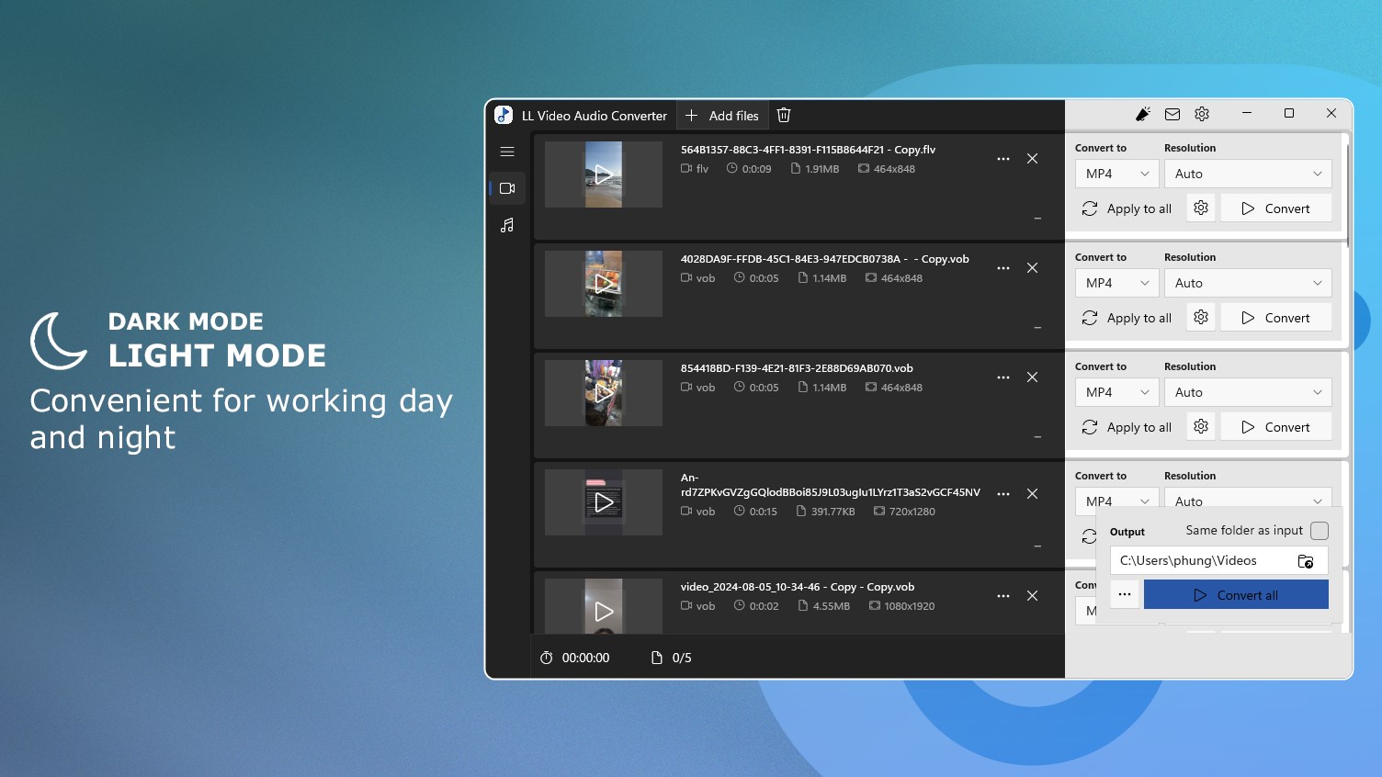Collapse first file row minus indicator

pyautogui.click(x=1037, y=219)
